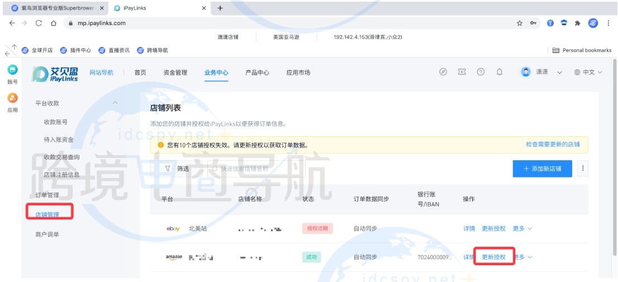The height and width of the screenshot is (282, 618).
Task: Open the blue keyhole extension icon
Action: pyautogui.click(x=550, y=23)
